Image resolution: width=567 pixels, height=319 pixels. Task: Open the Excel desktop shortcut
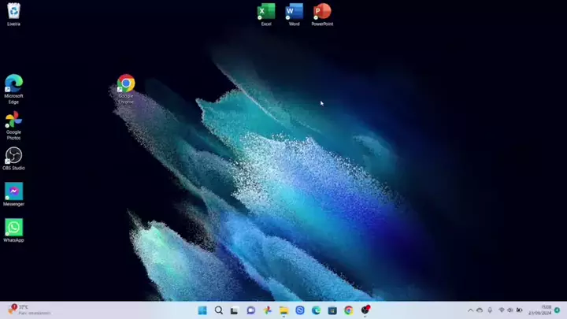266,12
